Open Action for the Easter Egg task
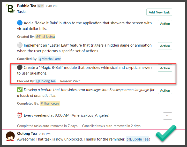The width and height of the screenshot is (187, 147). tap(165, 46)
